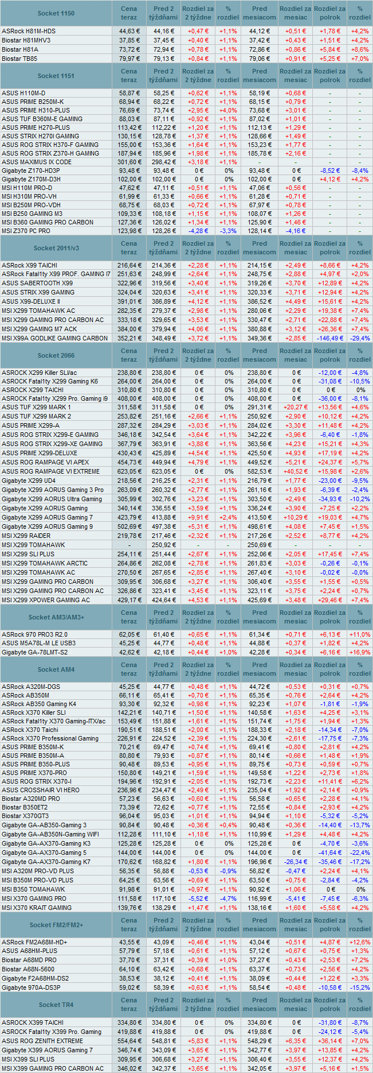Click Gigabyte GA-78LMT-S2 percent difference +16,9%
The height and width of the screenshot is (1073, 373).
(360, 652)
